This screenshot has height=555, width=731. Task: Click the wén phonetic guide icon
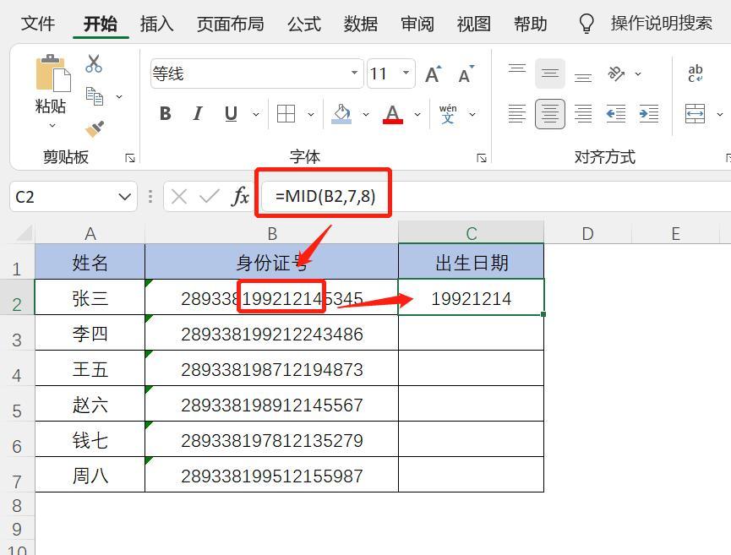[x=448, y=114]
